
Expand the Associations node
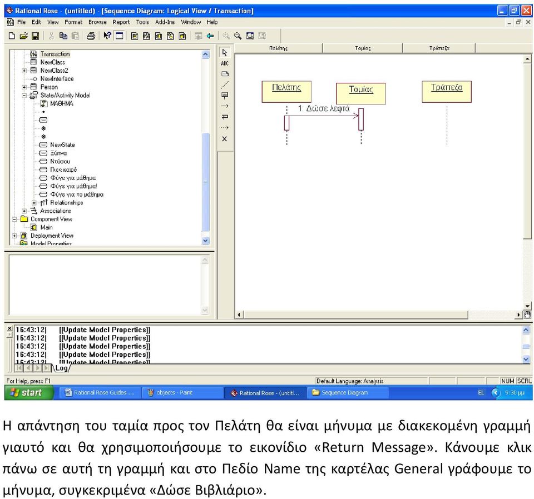24,211
